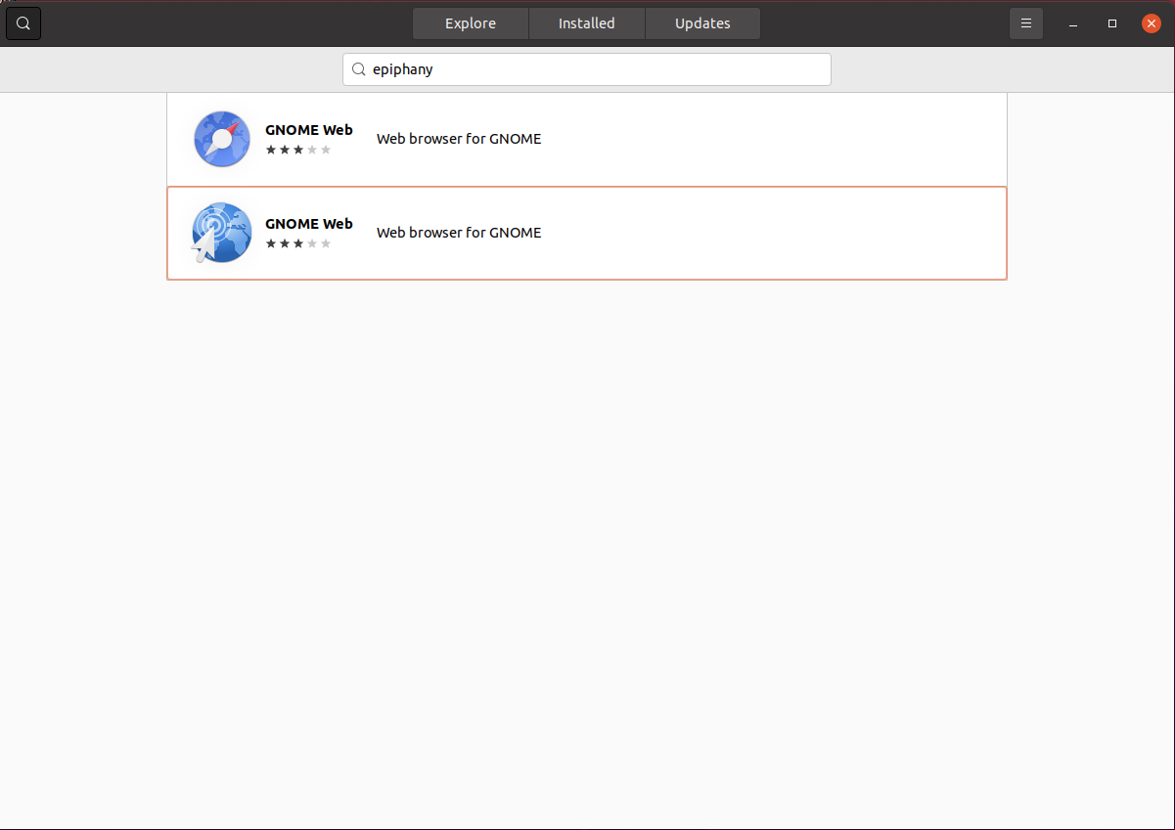Close the Software window
Screen dimensions: 1175x830
(1152, 23)
